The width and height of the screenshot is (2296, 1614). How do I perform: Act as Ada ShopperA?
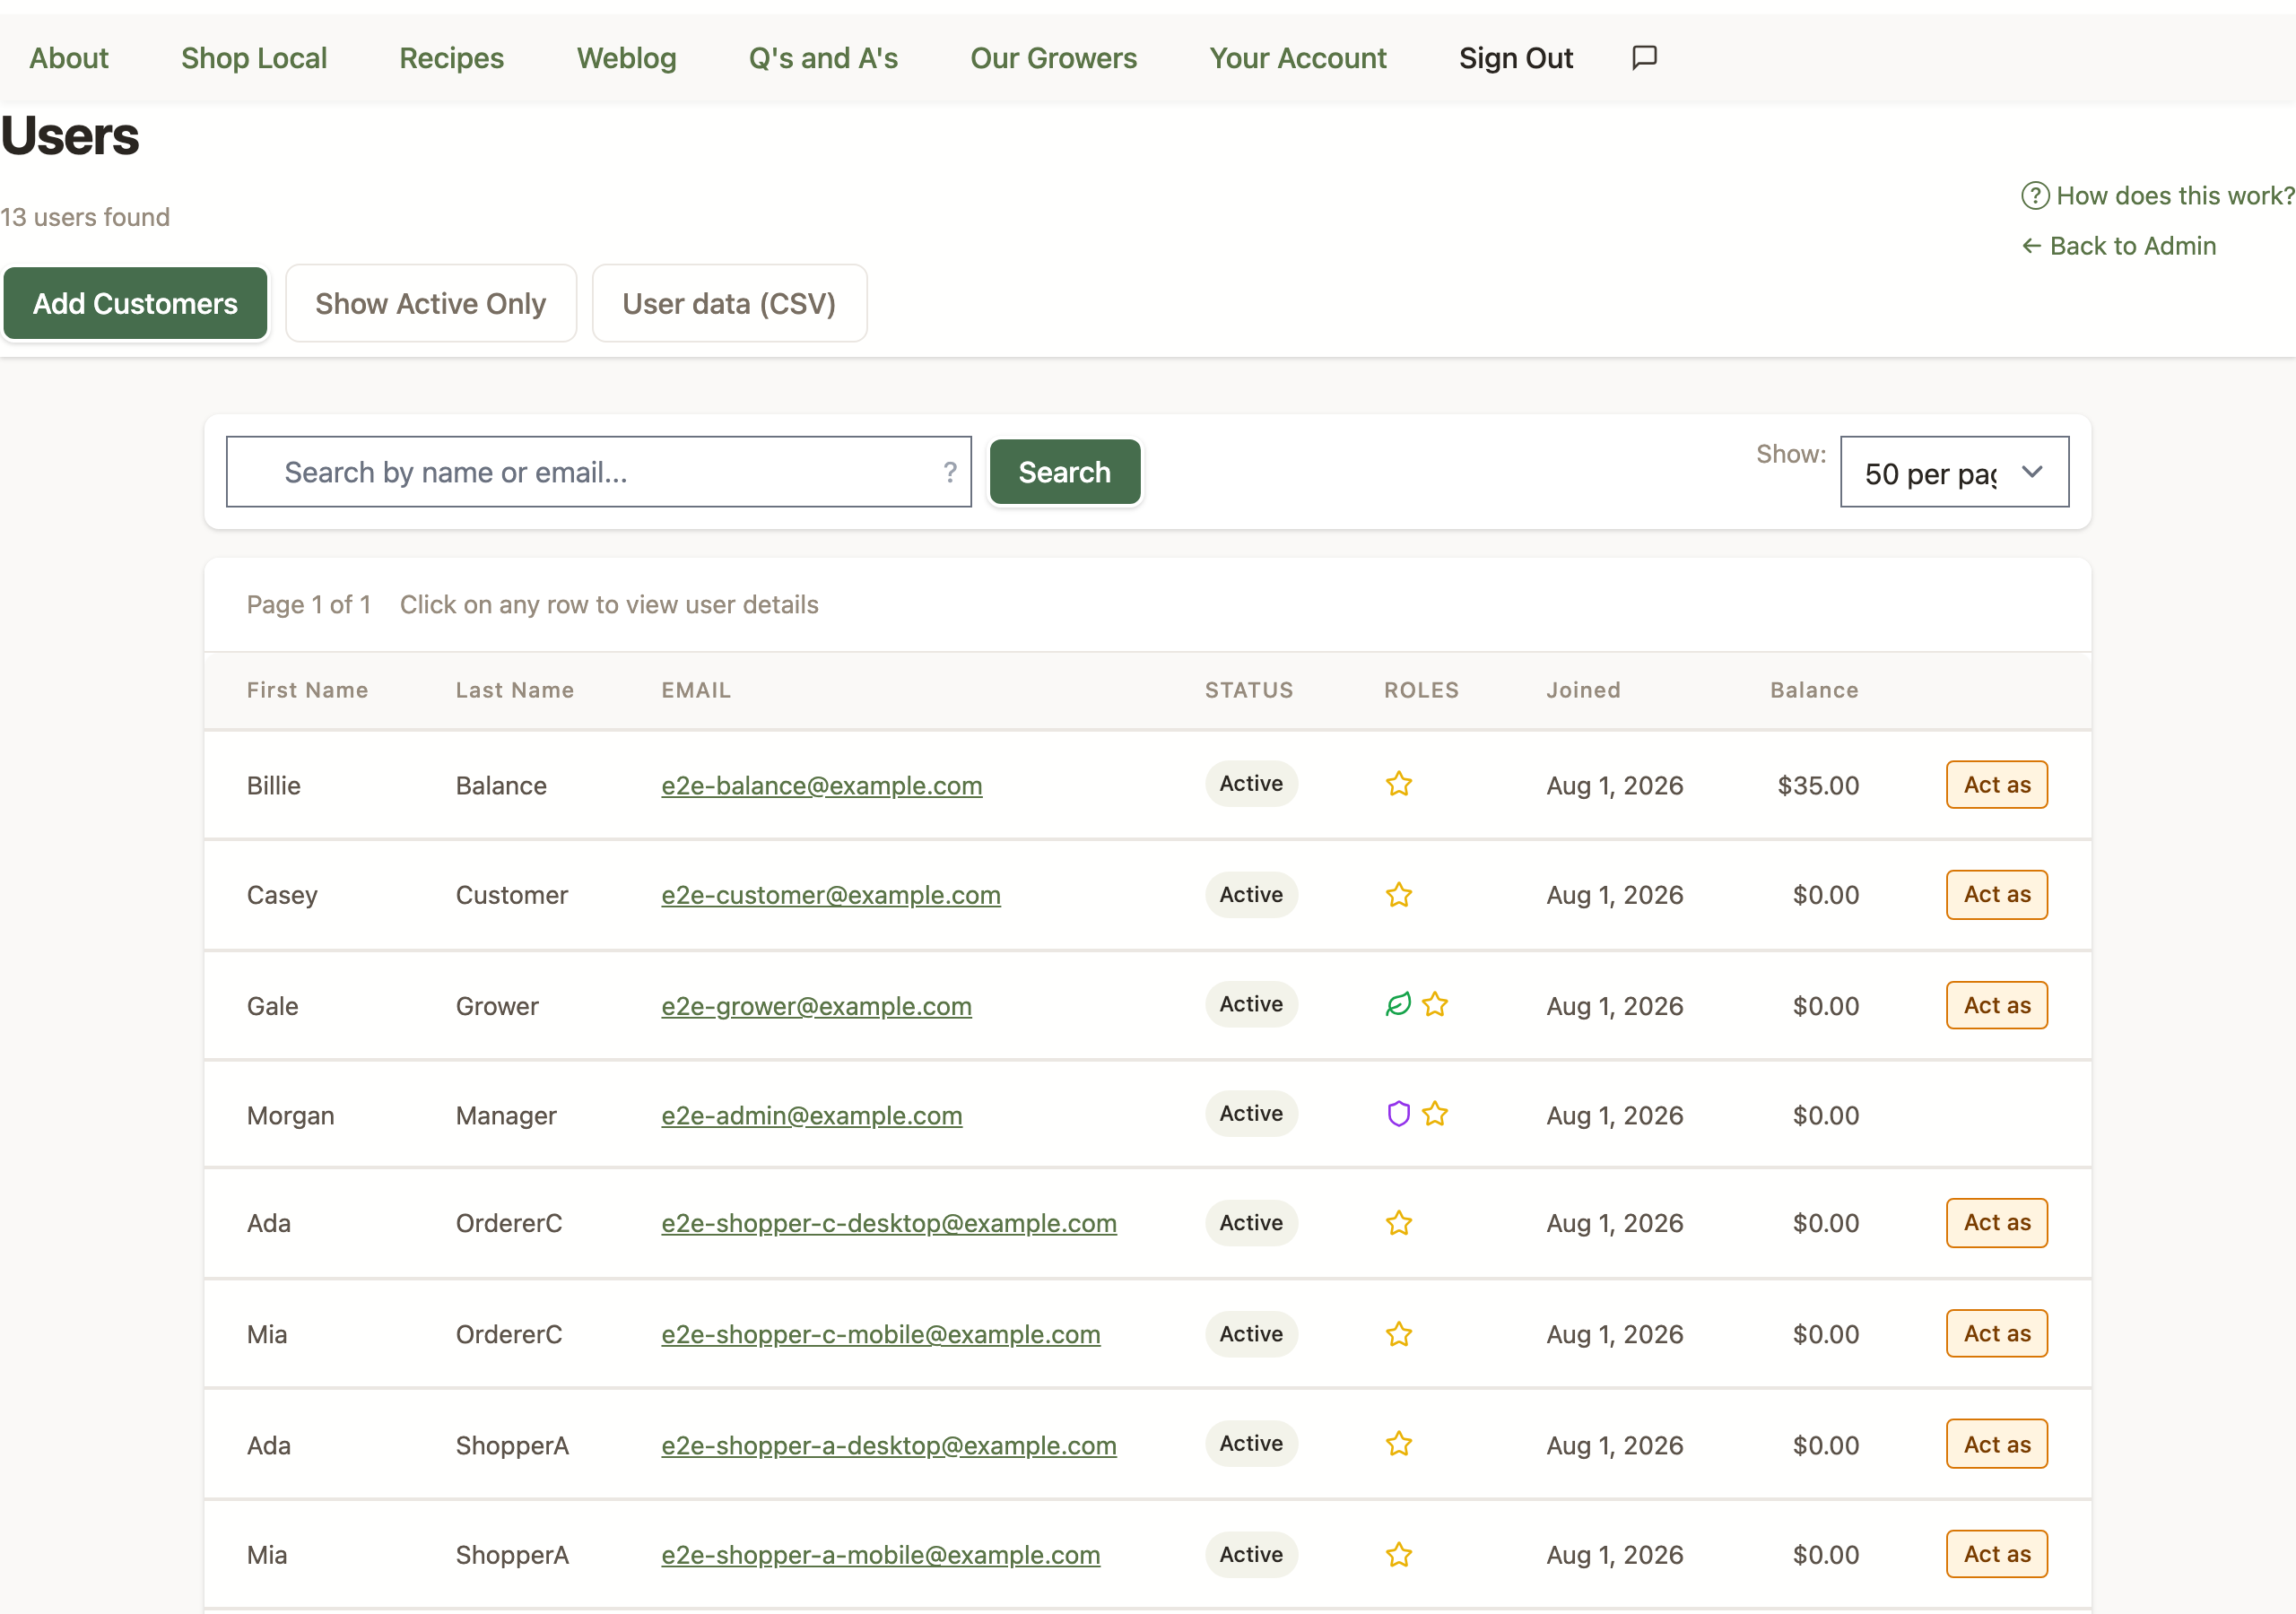tap(1996, 1444)
